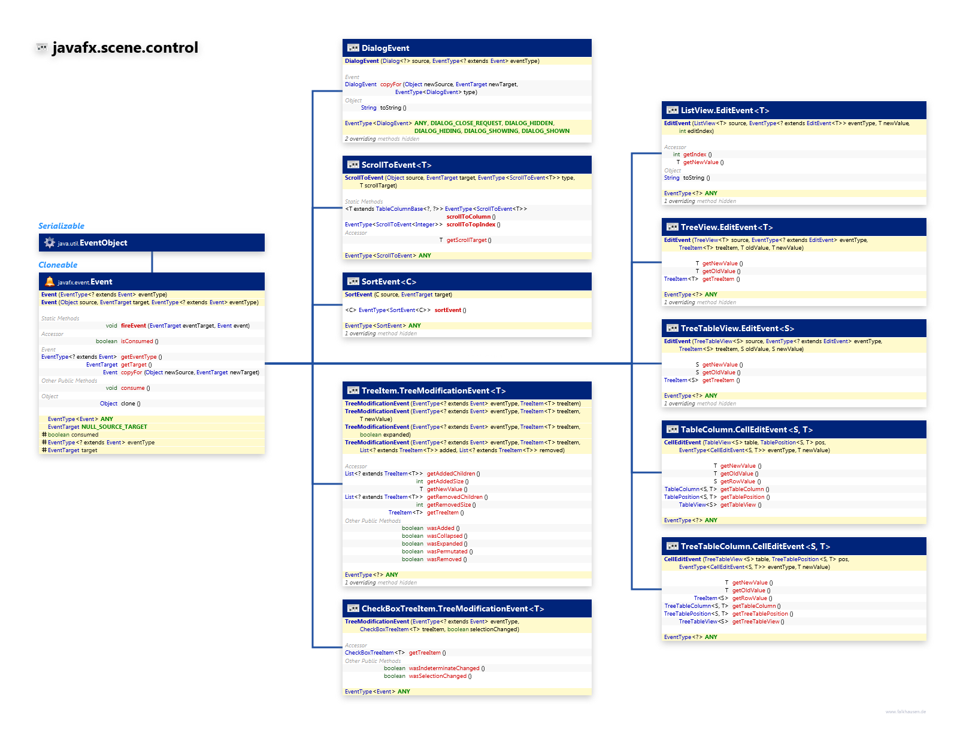This screenshot has height=739, width=960.
Task: Click the TreeTableView.EditEvent<S> header icon
Action: click(x=673, y=328)
